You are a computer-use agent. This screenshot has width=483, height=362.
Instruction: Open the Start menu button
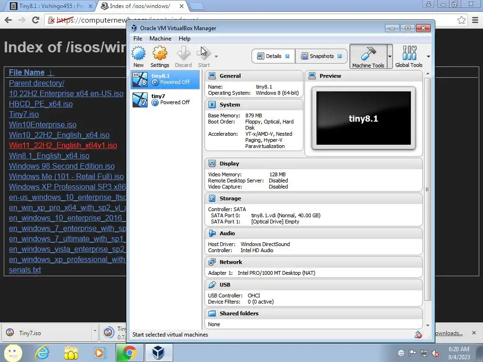pyautogui.click(x=13, y=353)
